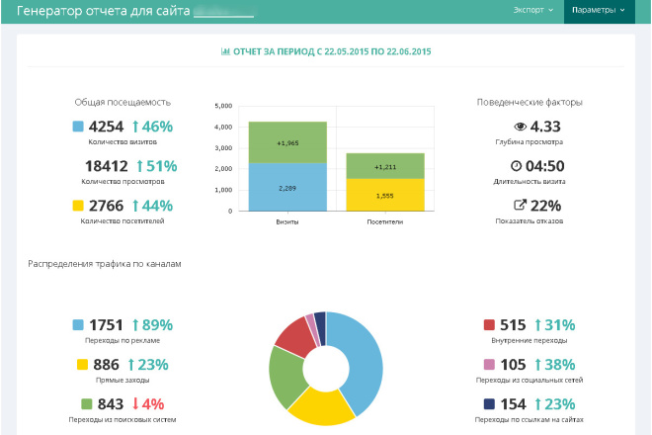Click the green up arrow next to 46%

click(135, 127)
